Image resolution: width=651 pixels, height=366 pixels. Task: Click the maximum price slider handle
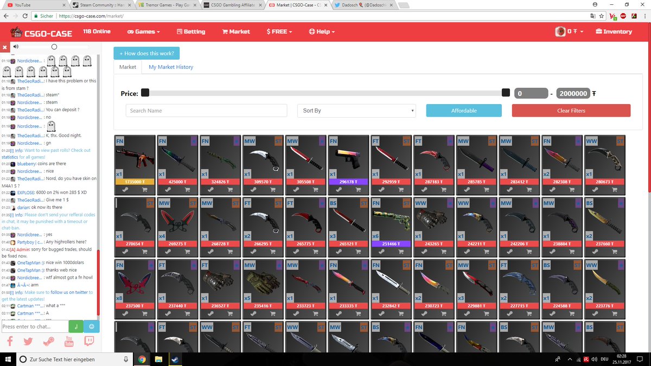coord(506,93)
